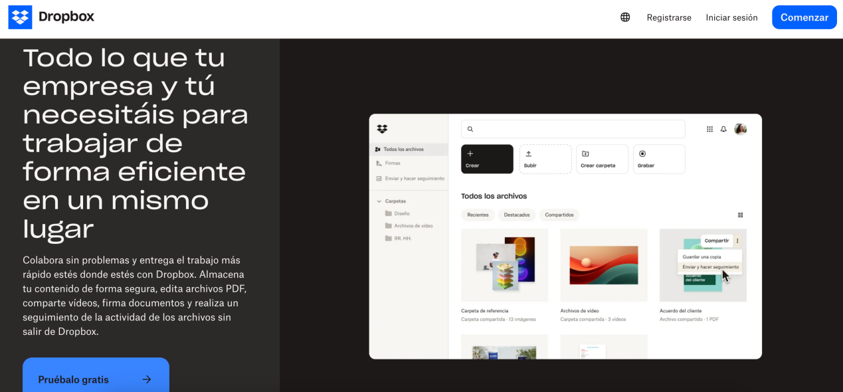Choose Guardar una copia menu entry

click(x=702, y=256)
